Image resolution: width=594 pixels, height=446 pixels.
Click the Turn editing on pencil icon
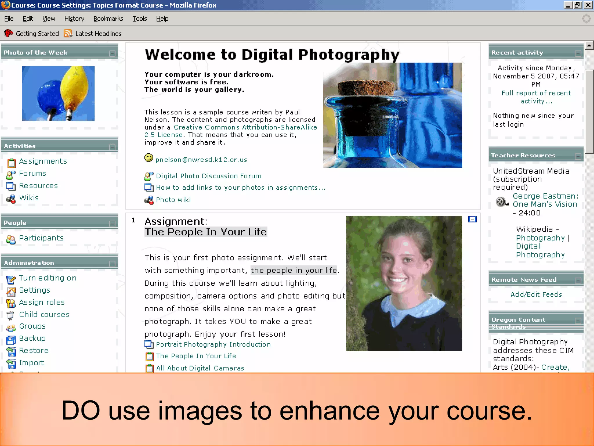coord(11,280)
